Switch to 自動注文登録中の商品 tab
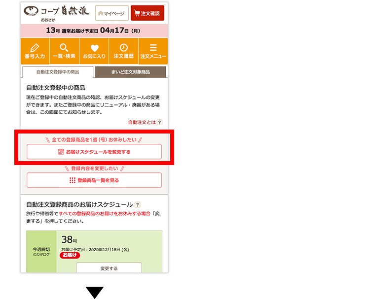Viewport: 370px width, 299px height. [58, 72]
